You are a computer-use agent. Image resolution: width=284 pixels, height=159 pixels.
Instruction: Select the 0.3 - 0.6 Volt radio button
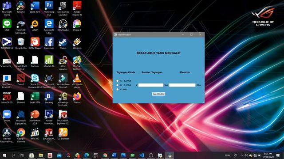(117, 81)
